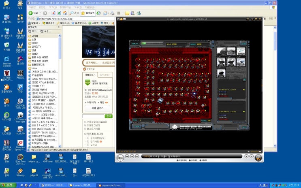Click the green 검색 button on cafe page
The width and height of the screenshot is (301, 188).
[x=109, y=116]
